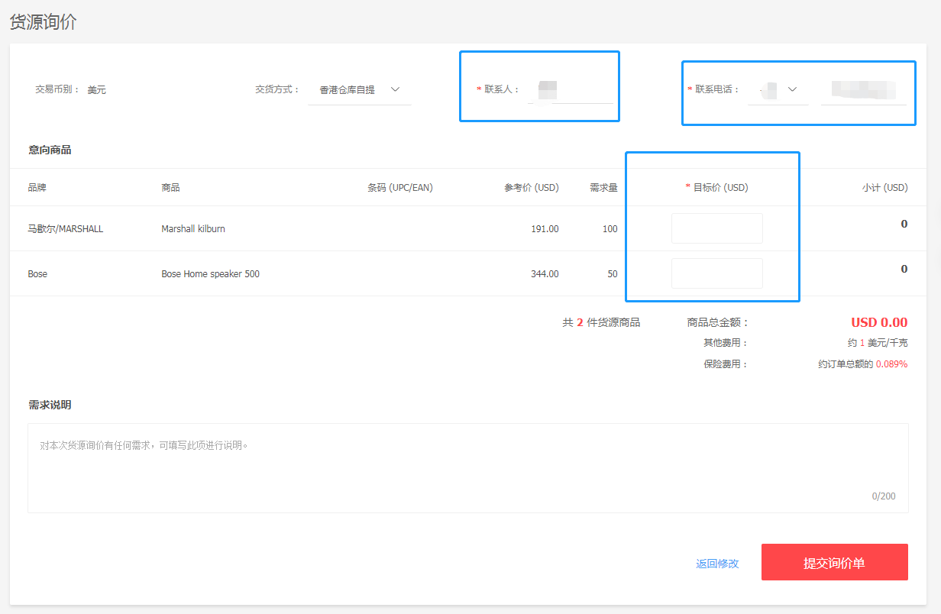Click the 小计 (USD) column header
This screenshot has height=614, width=941.
[x=884, y=188]
